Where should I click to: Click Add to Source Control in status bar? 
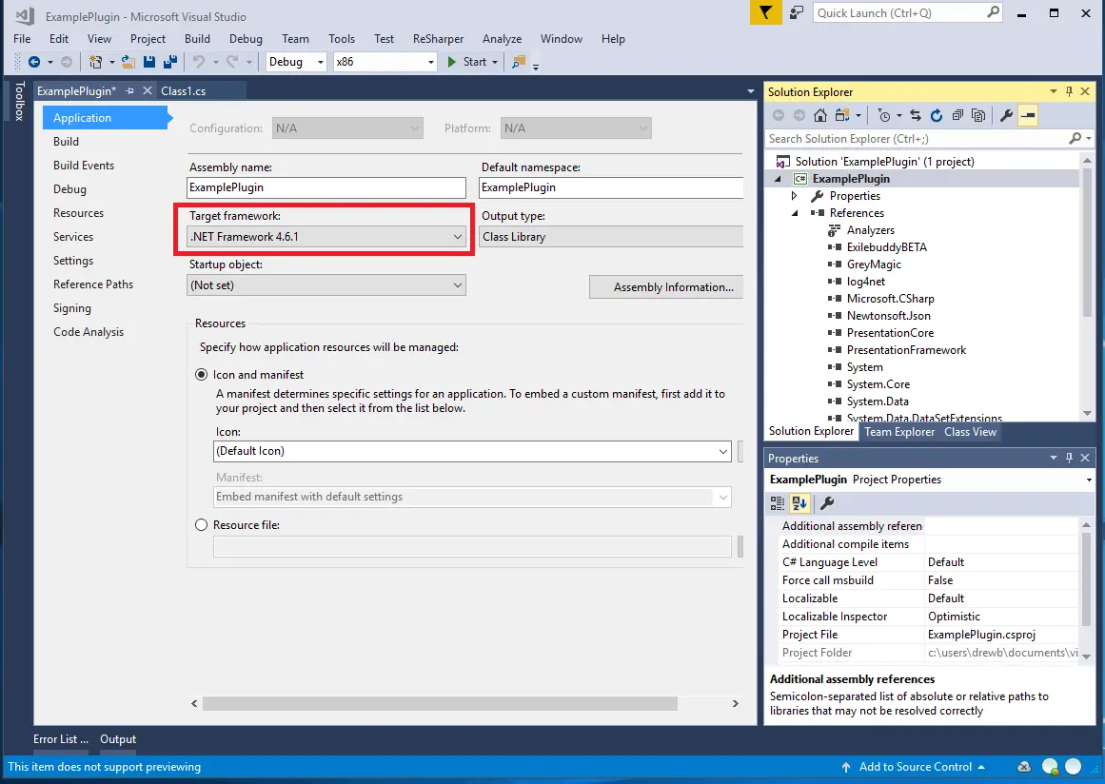[915, 766]
